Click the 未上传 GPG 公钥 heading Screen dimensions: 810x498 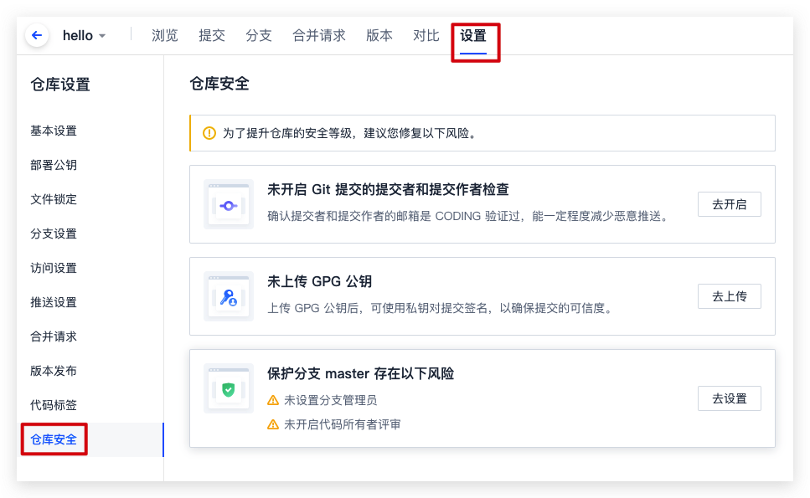tap(319, 282)
